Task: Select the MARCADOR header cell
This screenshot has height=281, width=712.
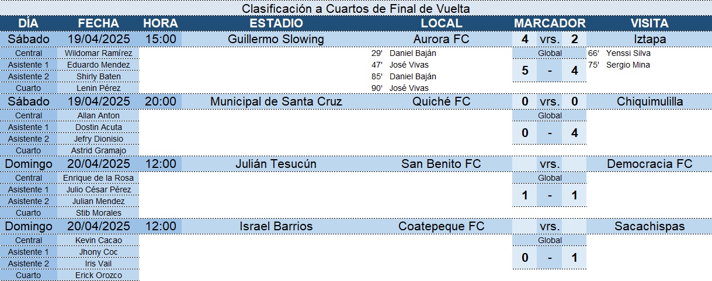Action: click(x=550, y=23)
